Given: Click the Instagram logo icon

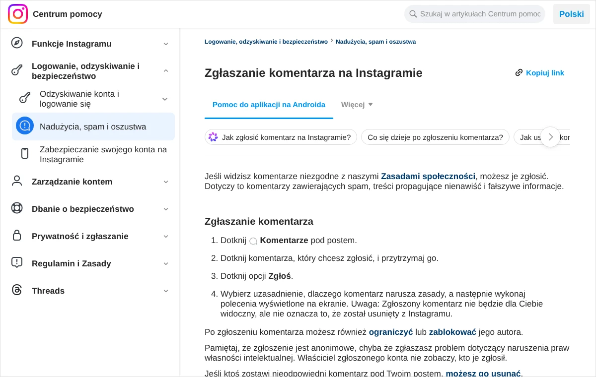Looking at the screenshot, I should 18,14.
